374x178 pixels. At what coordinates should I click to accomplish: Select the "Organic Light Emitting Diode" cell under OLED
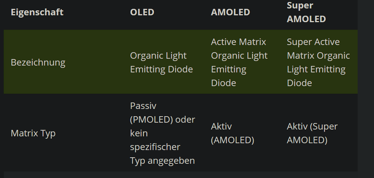pyautogui.click(x=161, y=63)
